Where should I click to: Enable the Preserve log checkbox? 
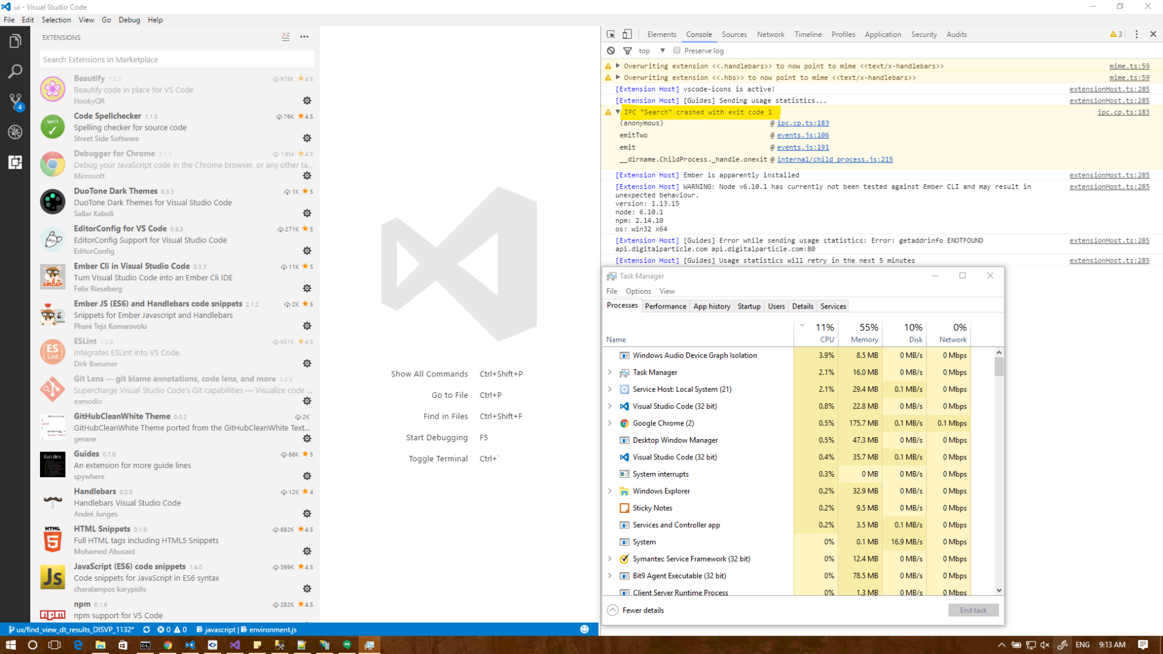point(677,50)
